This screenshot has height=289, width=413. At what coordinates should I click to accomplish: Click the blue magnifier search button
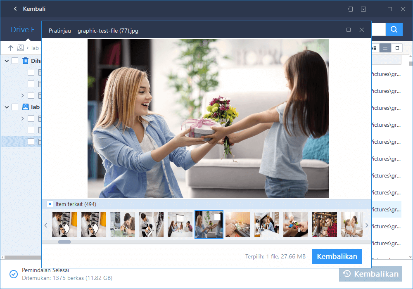click(394, 29)
